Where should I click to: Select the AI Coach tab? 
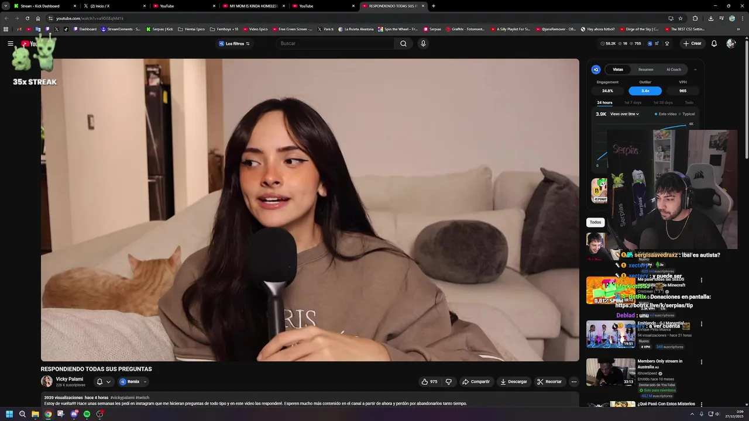pyautogui.click(x=674, y=70)
